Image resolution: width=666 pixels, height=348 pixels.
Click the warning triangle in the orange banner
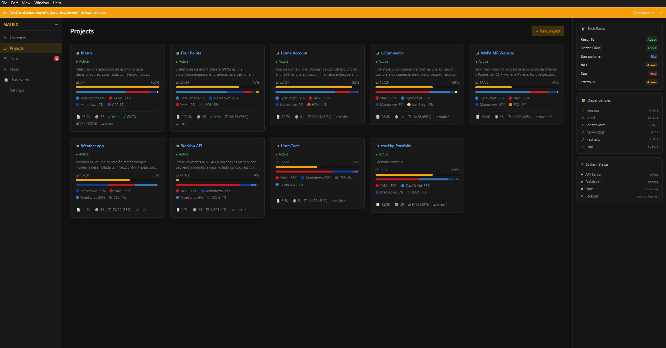tap(5, 13)
